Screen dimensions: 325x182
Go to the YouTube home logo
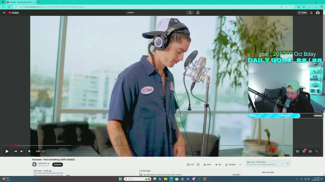[14, 13]
